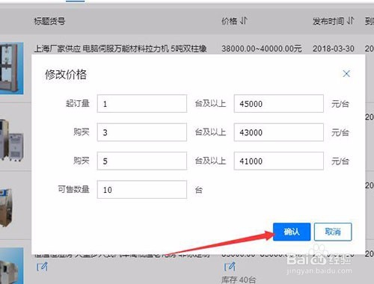Close the 修改价格 dialog with X
374x284 pixels.
[346, 74]
